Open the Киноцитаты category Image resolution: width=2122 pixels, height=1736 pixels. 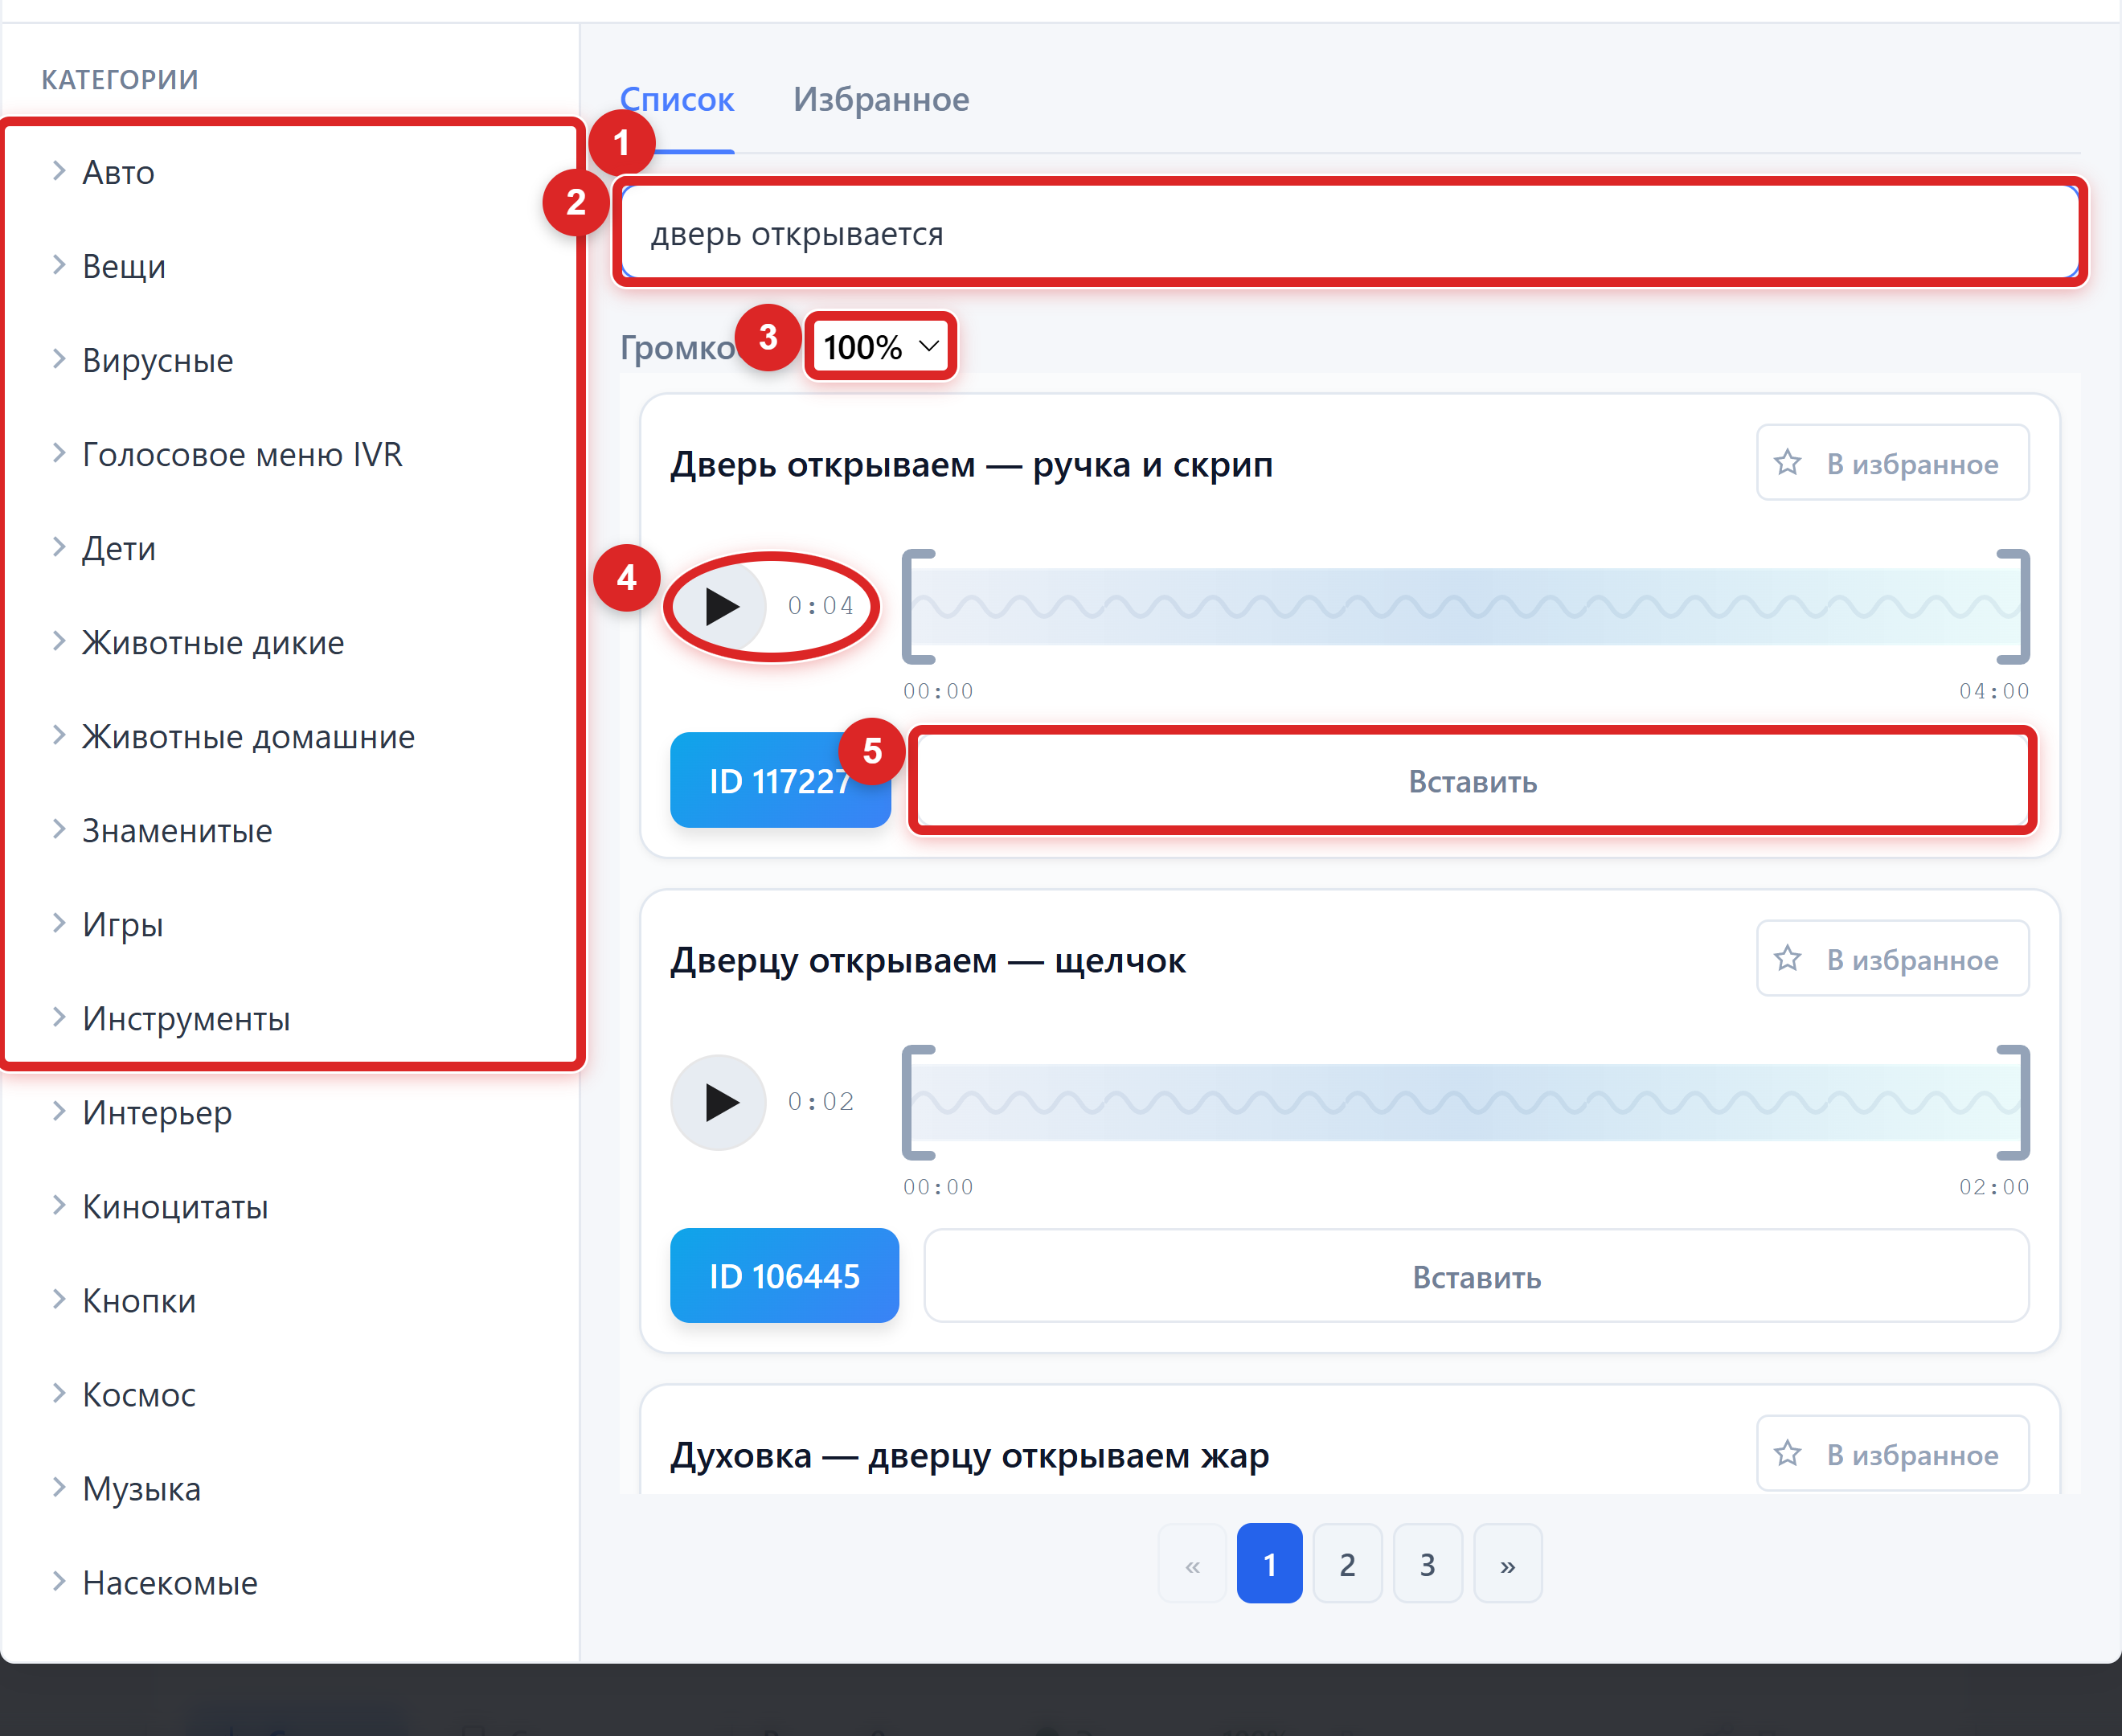pyautogui.click(x=175, y=1206)
